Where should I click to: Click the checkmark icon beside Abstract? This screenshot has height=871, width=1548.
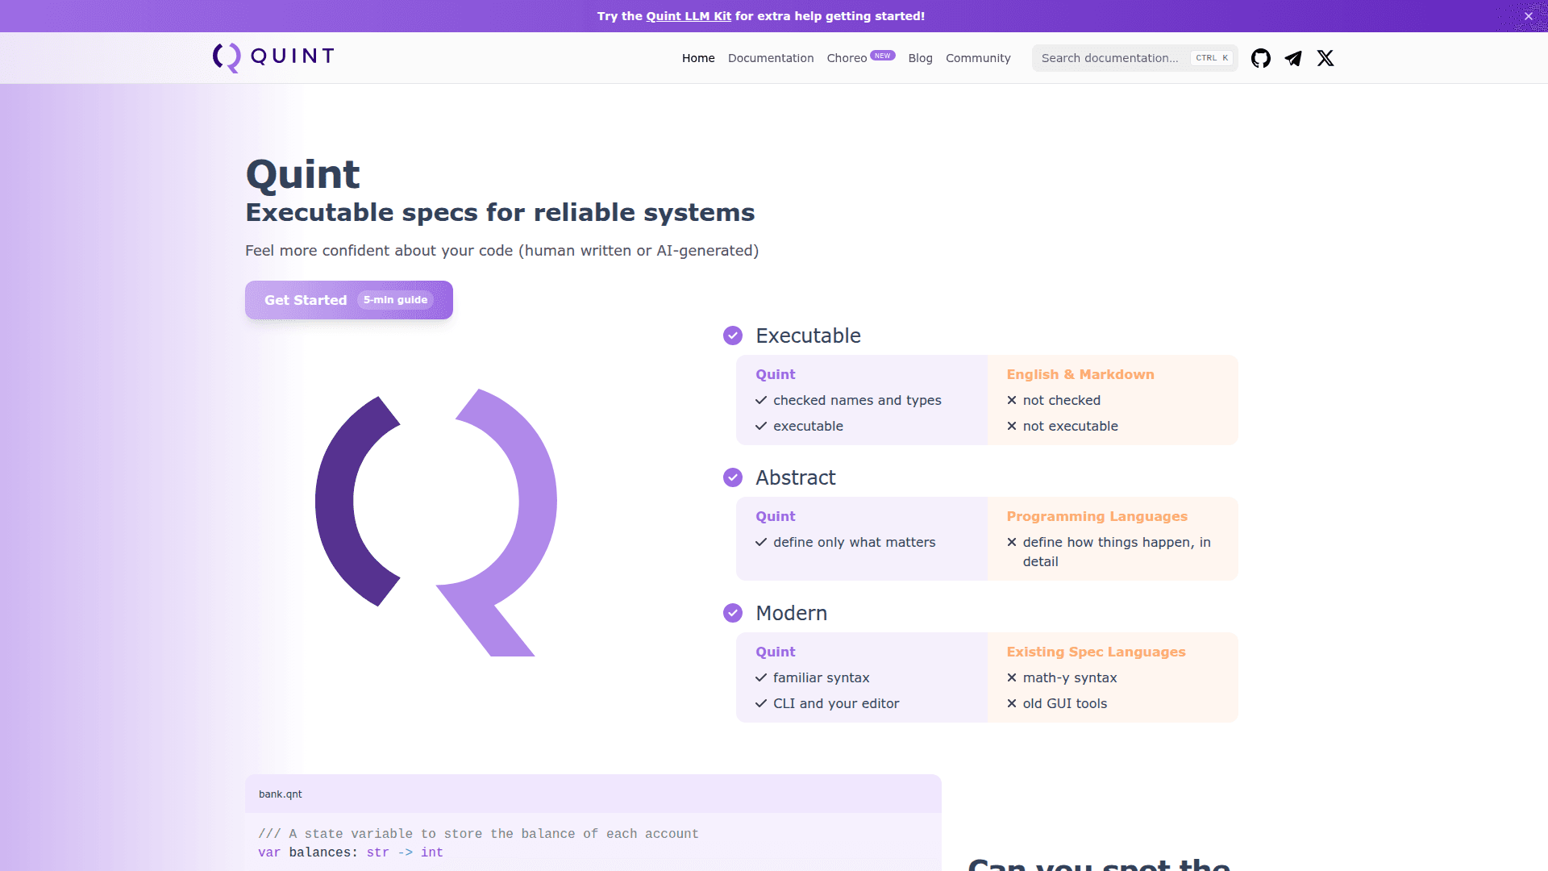tap(733, 477)
